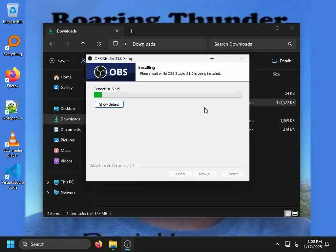The height and width of the screenshot is (252, 336).
Task: Click the green installation progress bar
Action: (x=168, y=95)
